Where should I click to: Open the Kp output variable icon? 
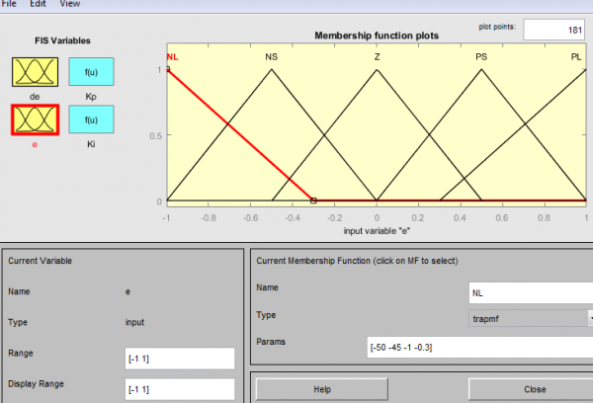[x=91, y=71]
